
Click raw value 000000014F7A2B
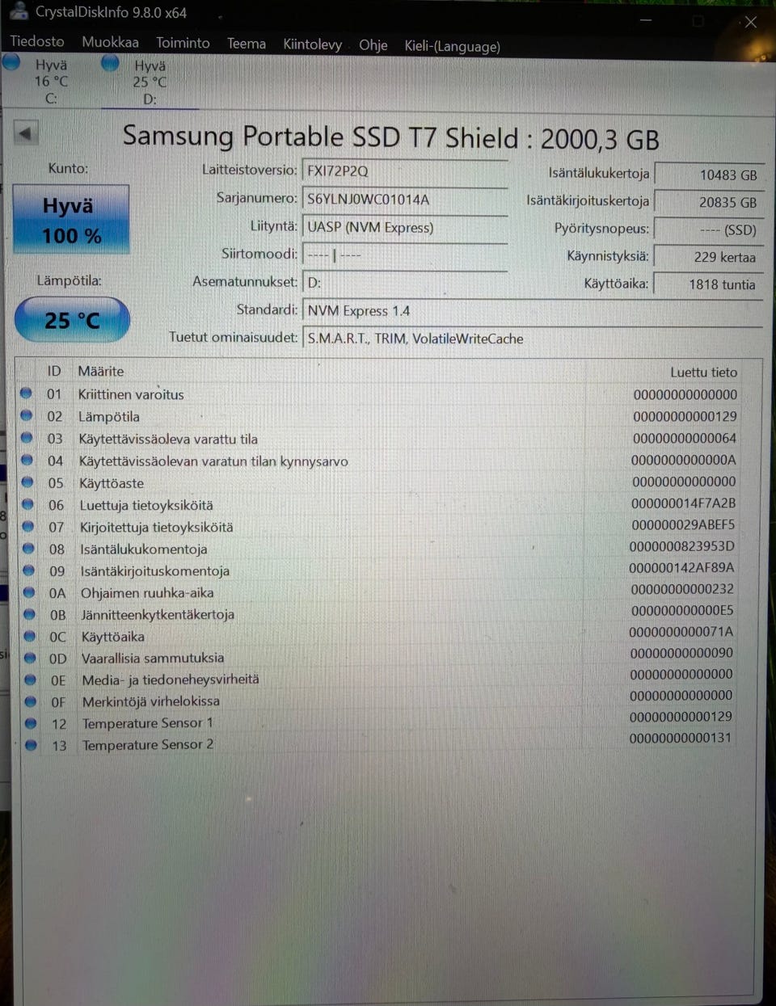683,503
